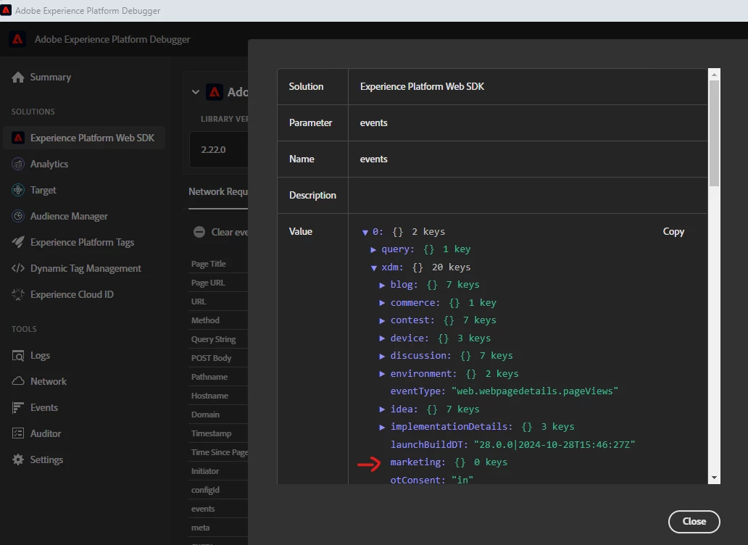Click the Settings gear icon
The height and width of the screenshot is (545, 748).
coord(18,459)
